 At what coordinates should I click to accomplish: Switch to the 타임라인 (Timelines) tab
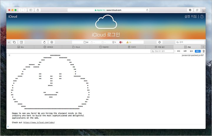[x=104, y=47]
